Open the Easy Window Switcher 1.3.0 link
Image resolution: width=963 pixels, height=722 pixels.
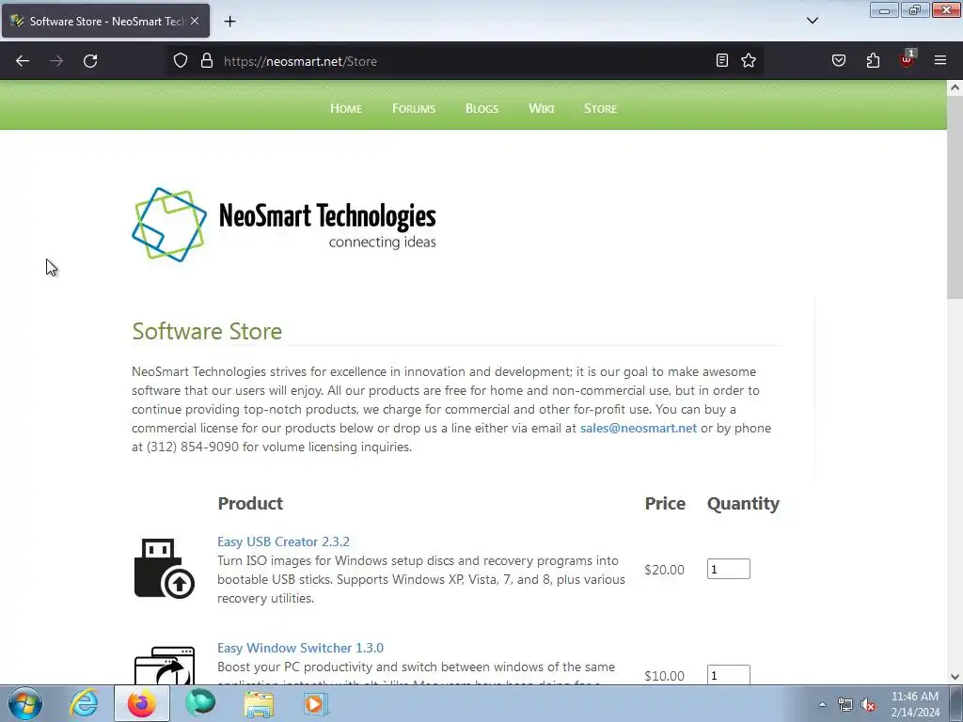(x=300, y=648)
